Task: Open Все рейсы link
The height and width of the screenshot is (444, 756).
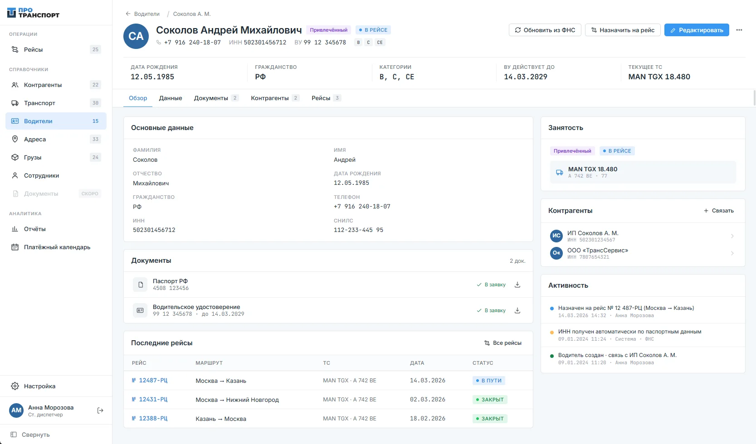Action: [503, 343]
